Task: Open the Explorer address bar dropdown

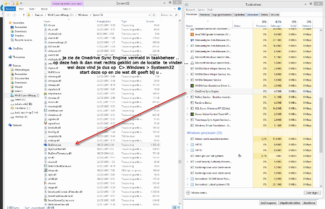Action: point(149,15)
